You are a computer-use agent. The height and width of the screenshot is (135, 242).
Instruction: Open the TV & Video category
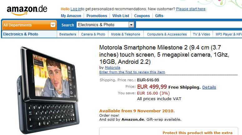click(x=201, y=34)
